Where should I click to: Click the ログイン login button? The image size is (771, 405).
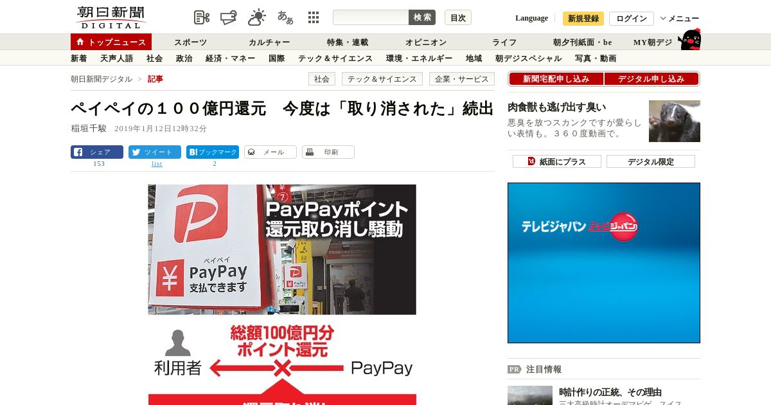(632, 19)
